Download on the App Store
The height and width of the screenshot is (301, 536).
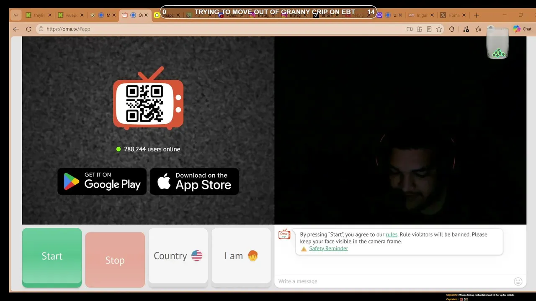[194, 181]
